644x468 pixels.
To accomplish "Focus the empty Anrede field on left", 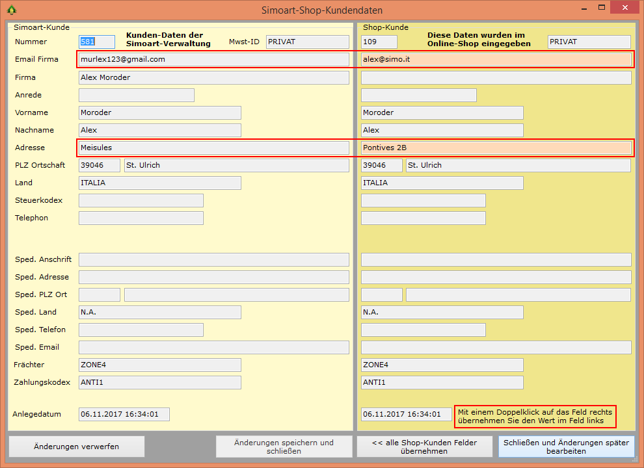I will tap(137, 95).
